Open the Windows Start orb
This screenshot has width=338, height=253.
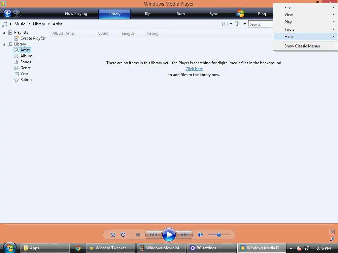click(10, 247)
